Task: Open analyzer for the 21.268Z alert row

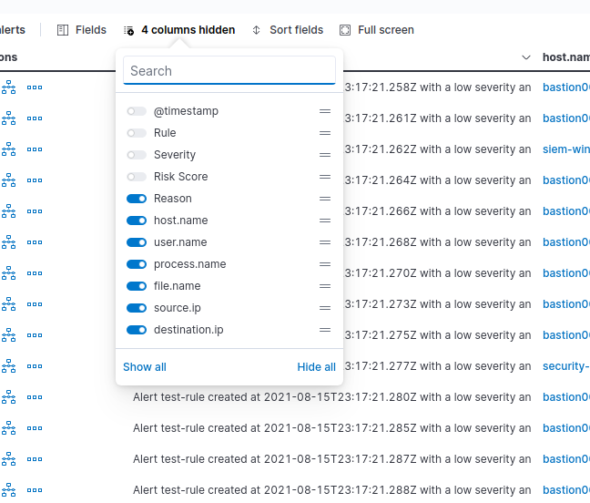Action: click(9, 242)
